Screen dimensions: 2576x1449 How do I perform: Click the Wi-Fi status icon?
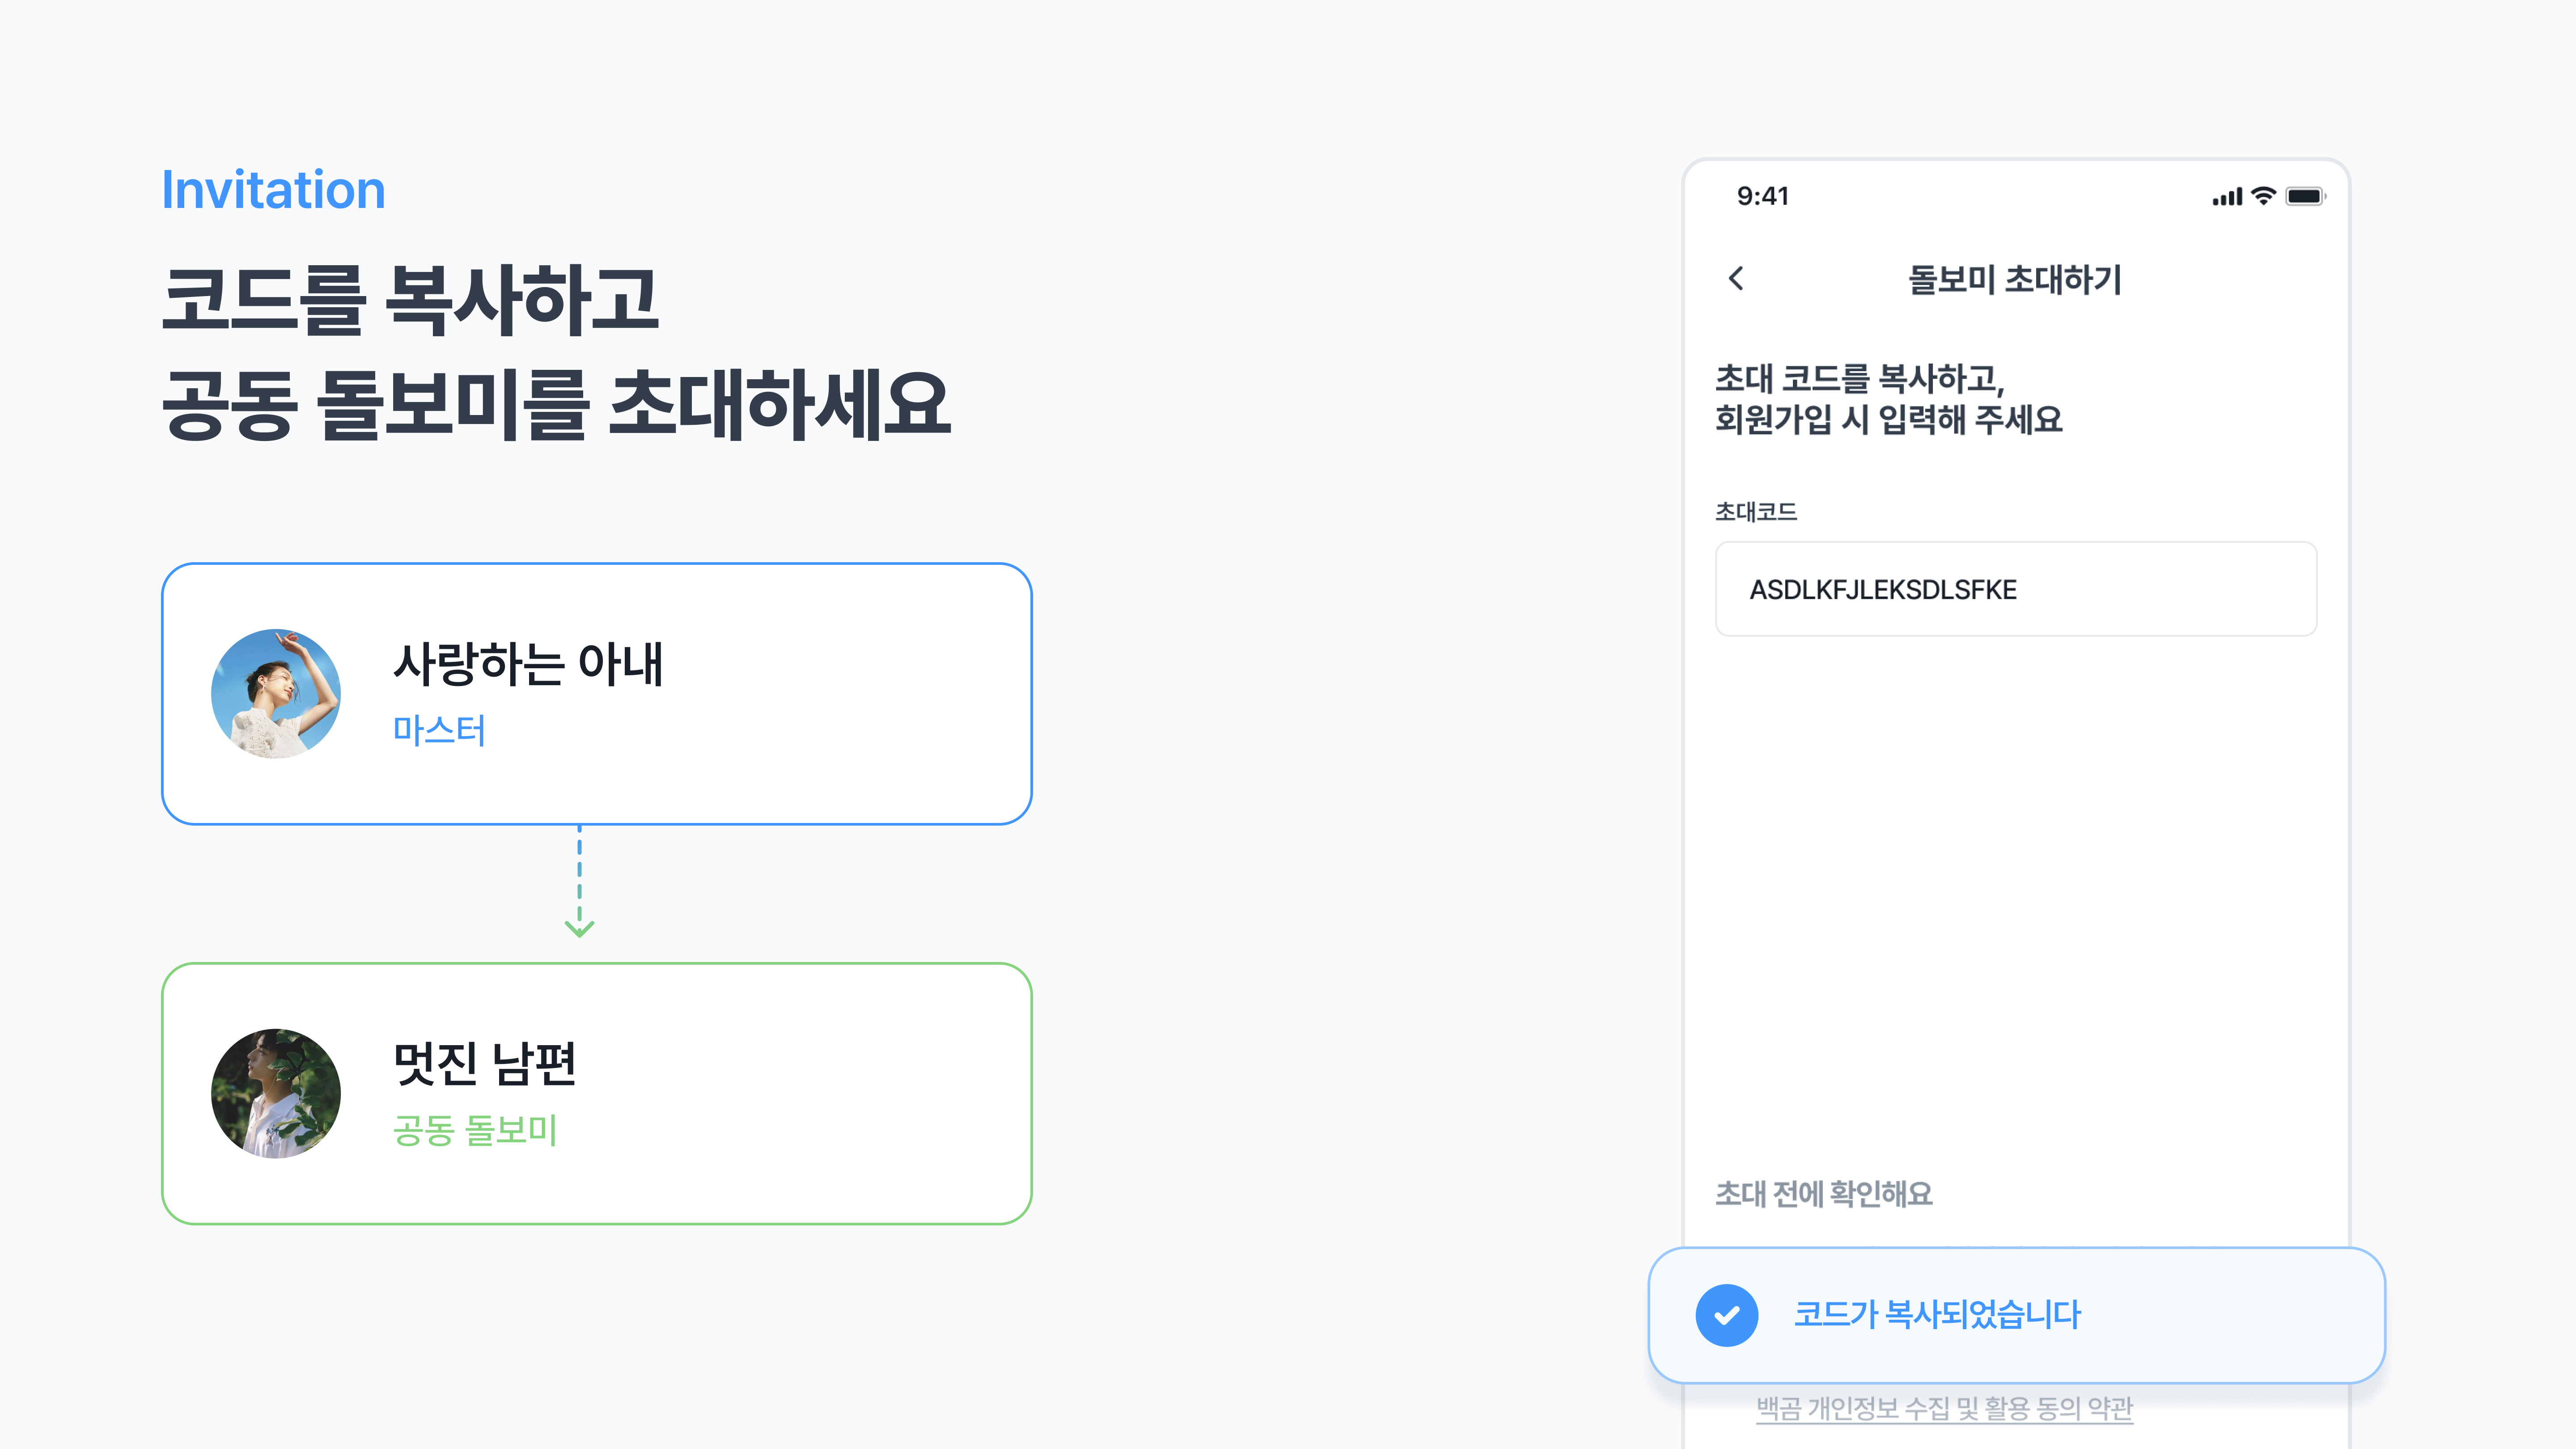tap(2263, 196)
